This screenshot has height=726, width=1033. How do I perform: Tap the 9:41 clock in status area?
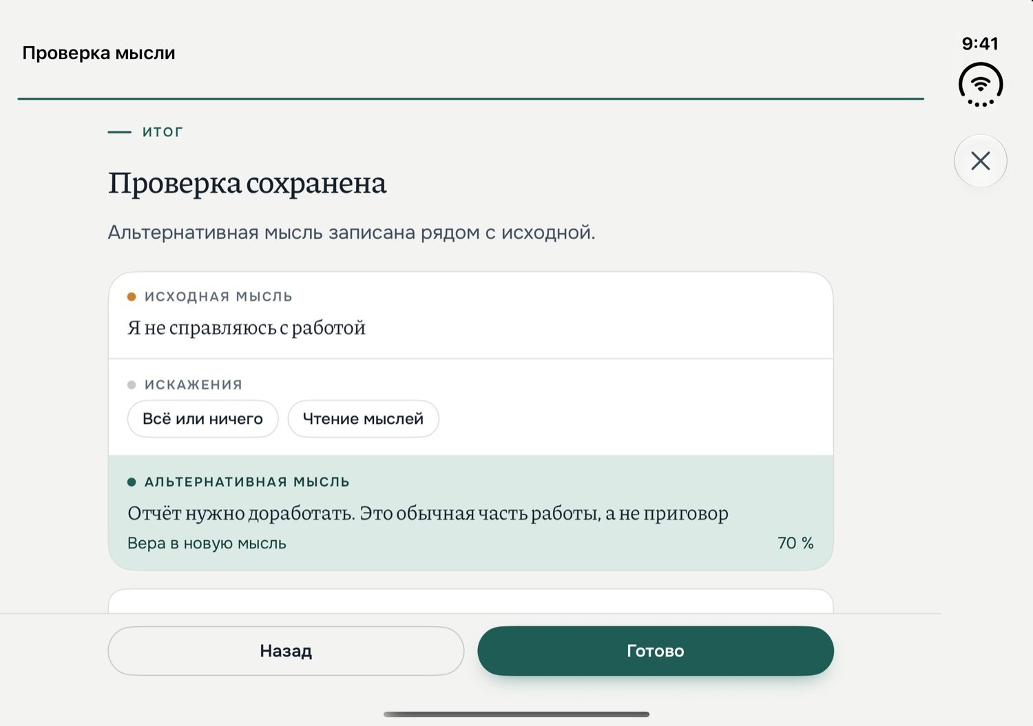980,43
